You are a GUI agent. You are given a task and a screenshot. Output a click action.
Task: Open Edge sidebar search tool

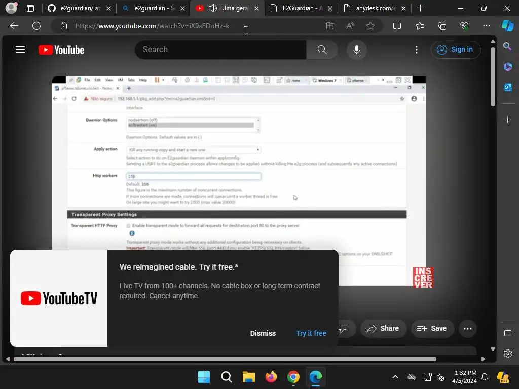pos(507,46)
